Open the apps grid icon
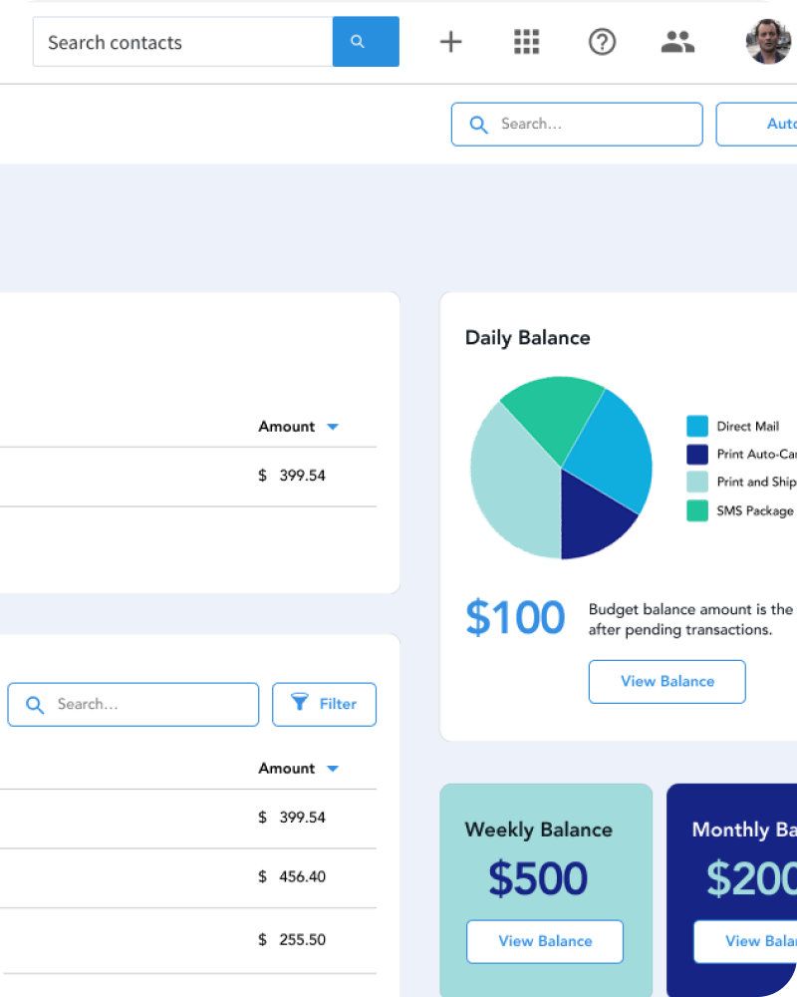The height and width of the screenshot is (997, 797). [x=526, y=42]
